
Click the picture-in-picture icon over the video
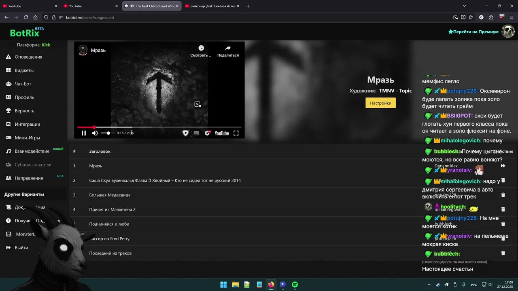click(197, 104)
